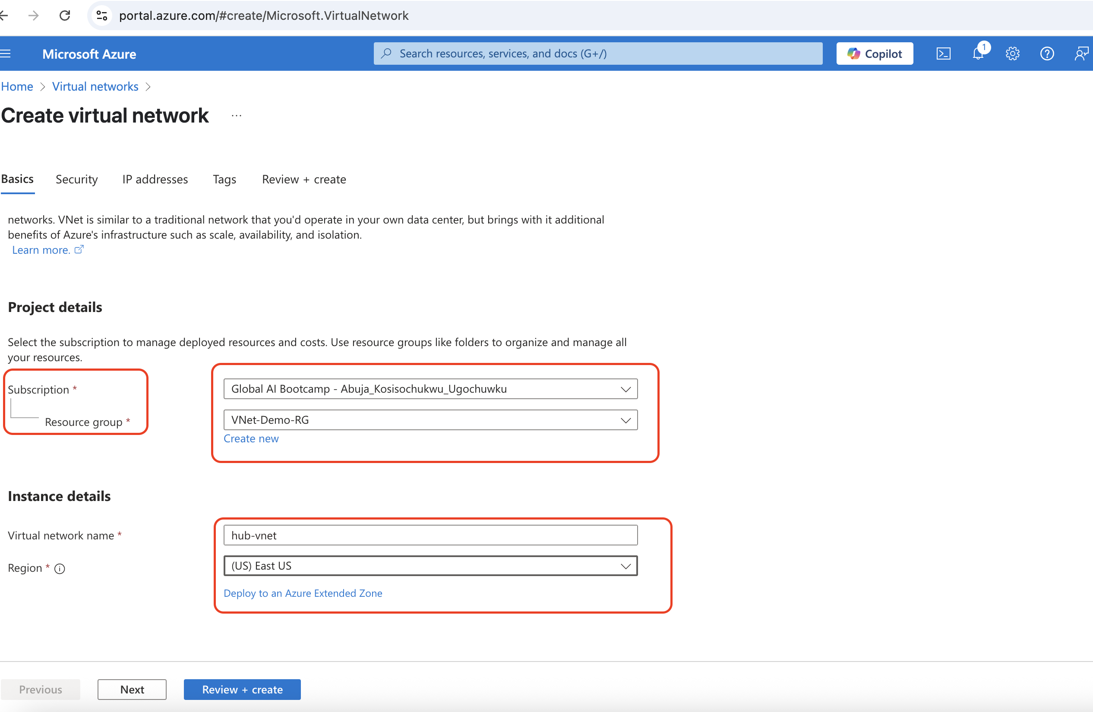Viewport: 1093px width, 712px height.
Task: Switch to the Tags tab
Action: point(224,180)
